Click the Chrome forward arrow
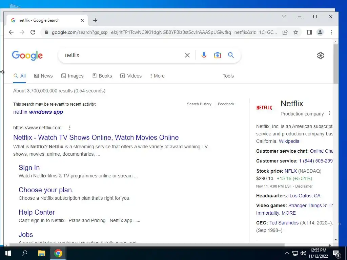 coord(22,32)
